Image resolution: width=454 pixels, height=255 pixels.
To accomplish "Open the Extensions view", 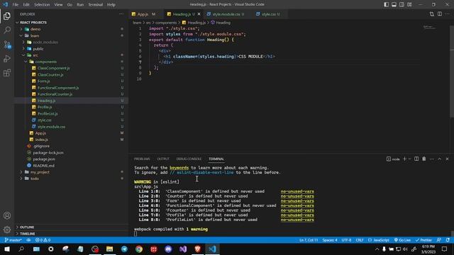I will (x=7, y=73).
